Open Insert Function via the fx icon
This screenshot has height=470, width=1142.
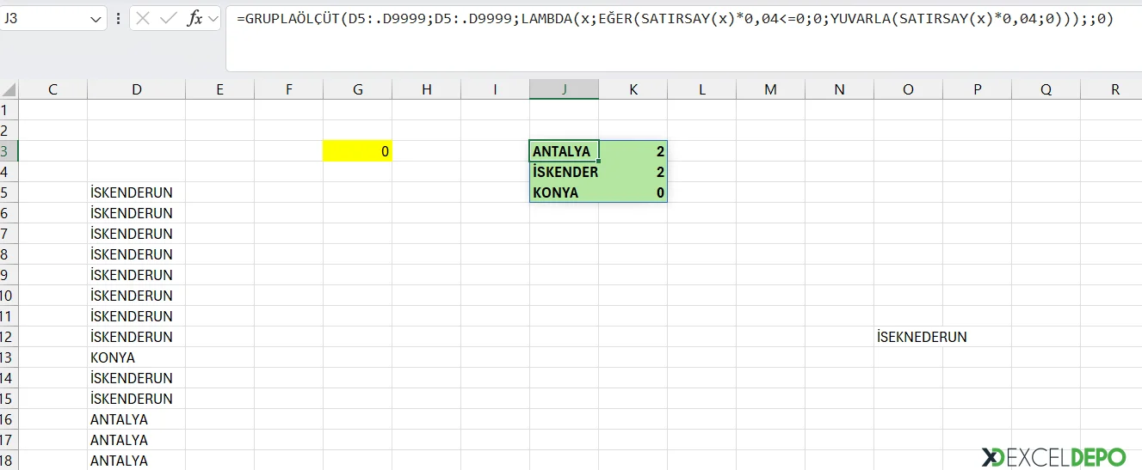pos(194,18)
